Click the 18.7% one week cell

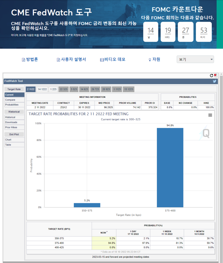tap(167, 238)
